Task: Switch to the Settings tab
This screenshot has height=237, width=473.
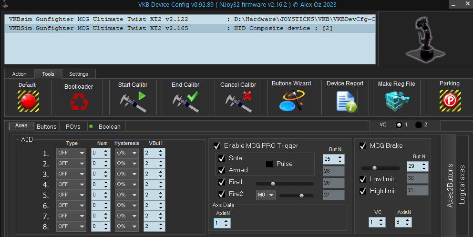Action: [x=79, y=74]
